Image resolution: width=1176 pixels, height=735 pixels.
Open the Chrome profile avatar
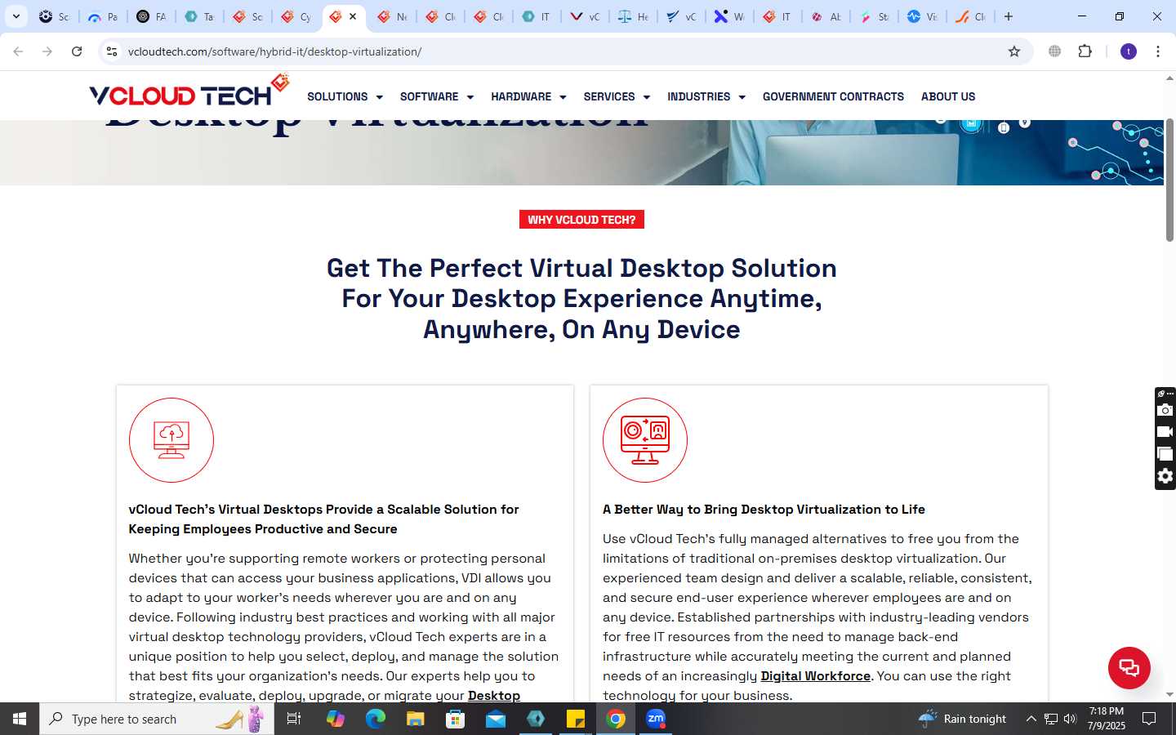click(x=1129, y=51)
